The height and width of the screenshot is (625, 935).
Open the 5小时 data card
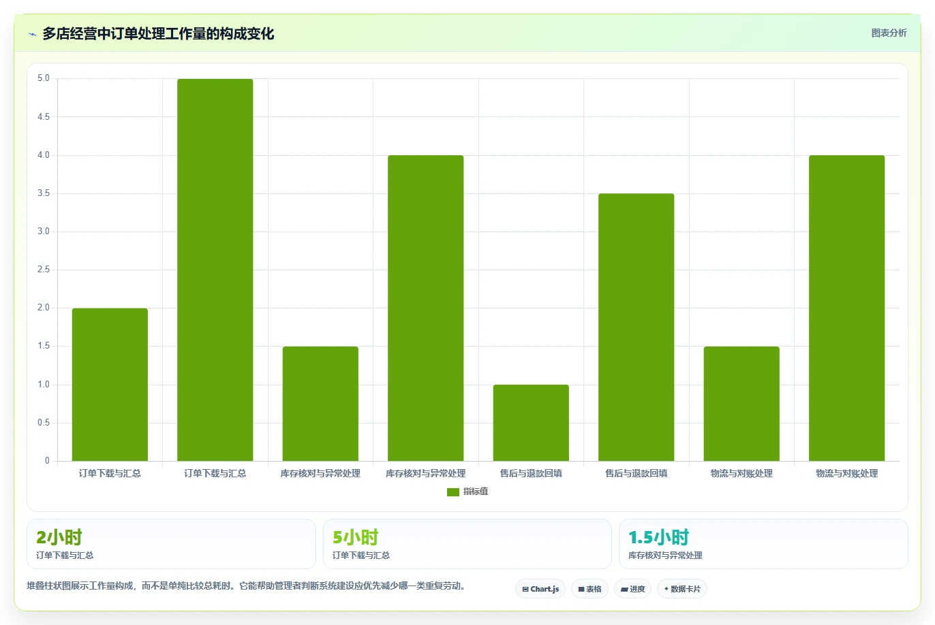467,544
